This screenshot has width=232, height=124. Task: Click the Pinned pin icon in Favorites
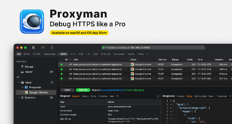tap(22, 66)
